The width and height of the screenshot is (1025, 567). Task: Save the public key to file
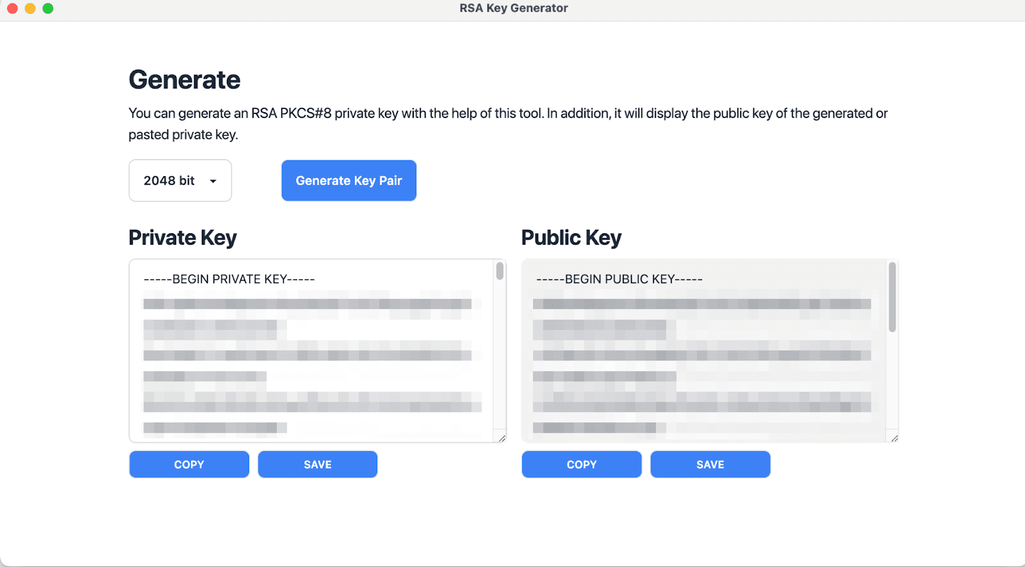(x=710, y=464)
